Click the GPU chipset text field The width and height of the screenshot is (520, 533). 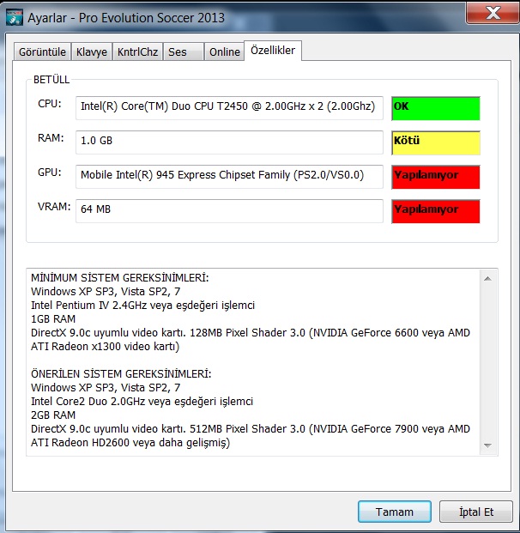(x=229, y=176)
